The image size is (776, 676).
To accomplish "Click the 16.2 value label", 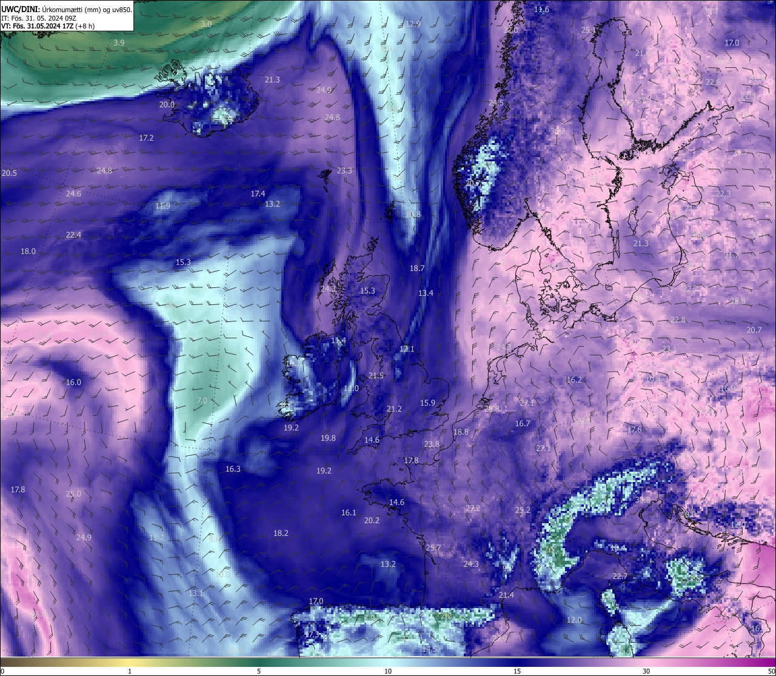I will coord(574,380).
